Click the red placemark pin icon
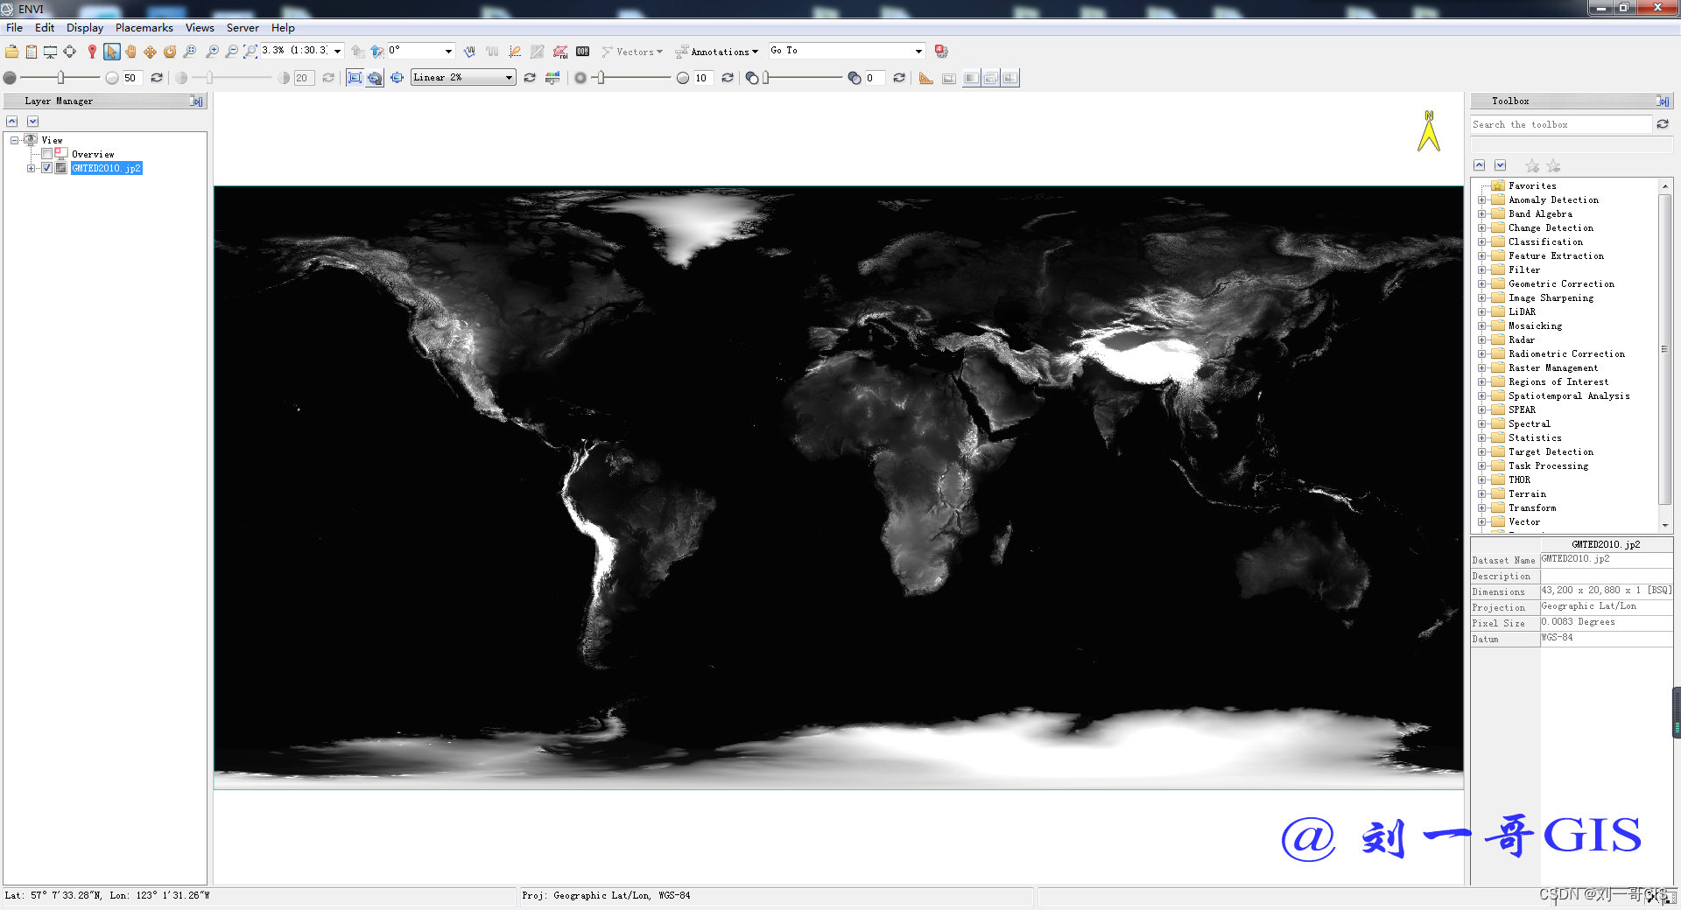 [x=92, y=52]
